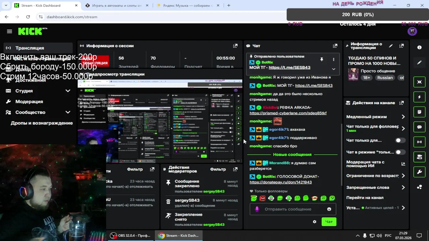Open chat settings gear icon
Image resolution: width=429 pixels, height=241 pixels.
click(x=314, y=222)
